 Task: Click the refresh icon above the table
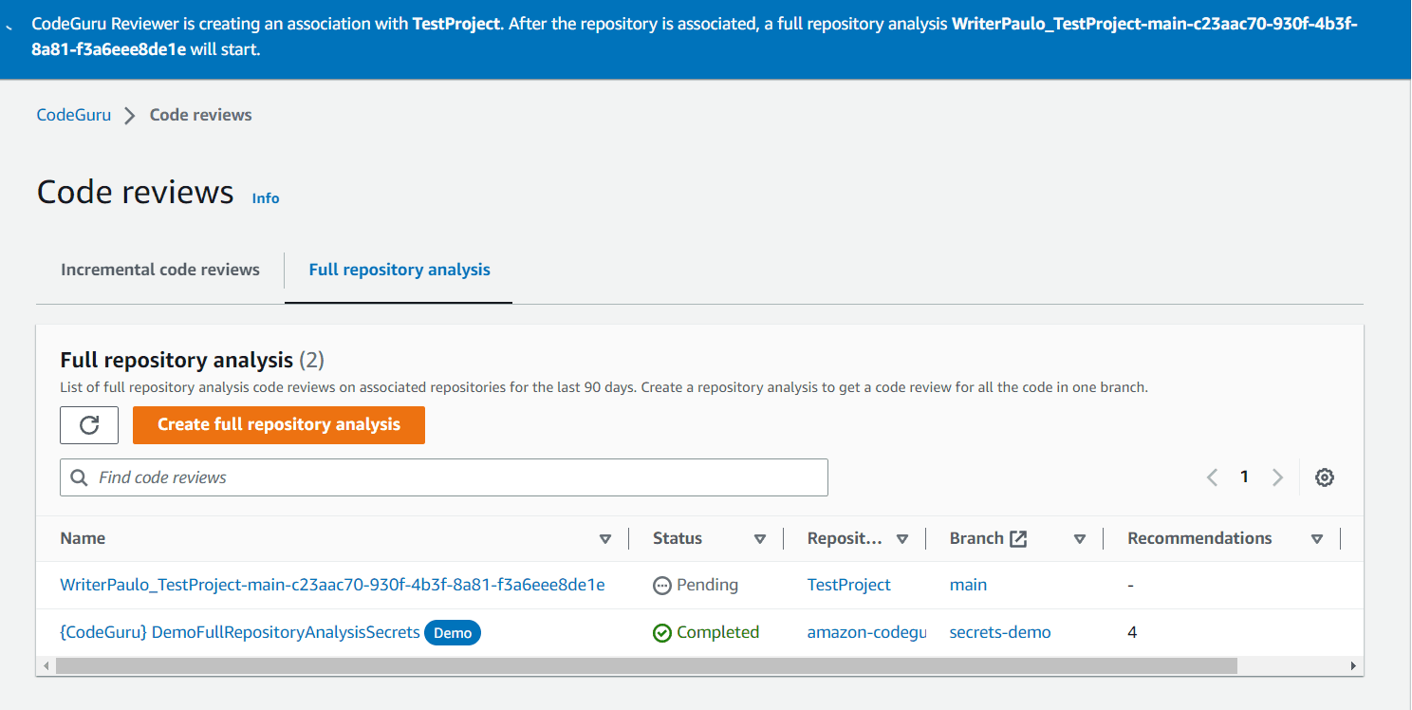88,424
